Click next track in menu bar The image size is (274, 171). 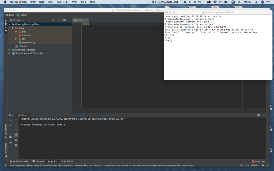pos(195,2)
